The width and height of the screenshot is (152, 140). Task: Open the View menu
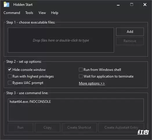tap(42, 13)
